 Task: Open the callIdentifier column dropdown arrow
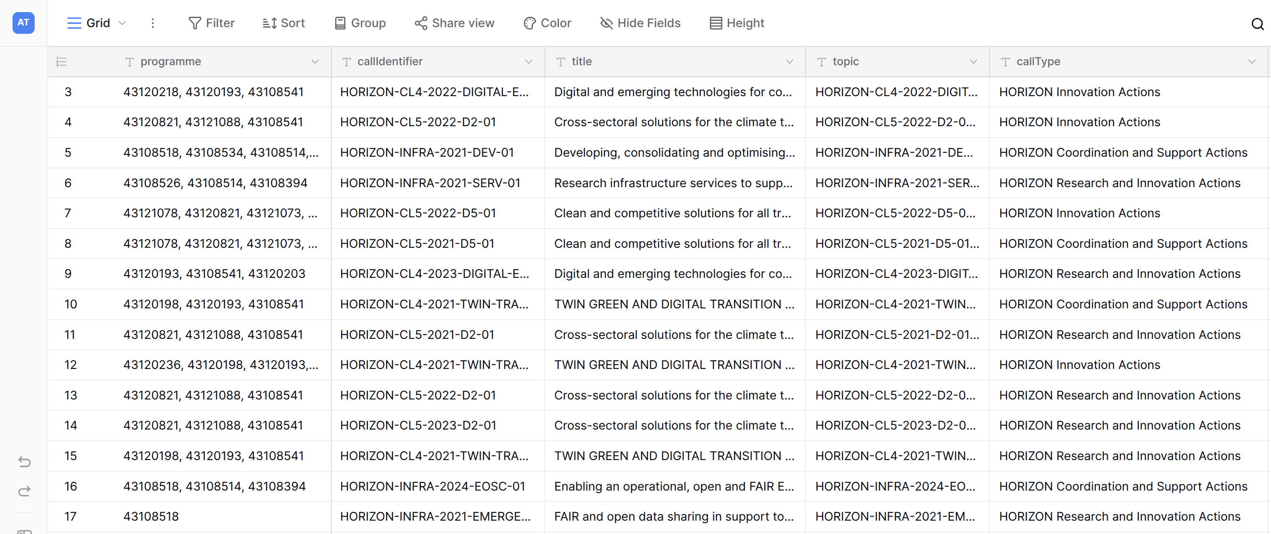coord(529,62)
